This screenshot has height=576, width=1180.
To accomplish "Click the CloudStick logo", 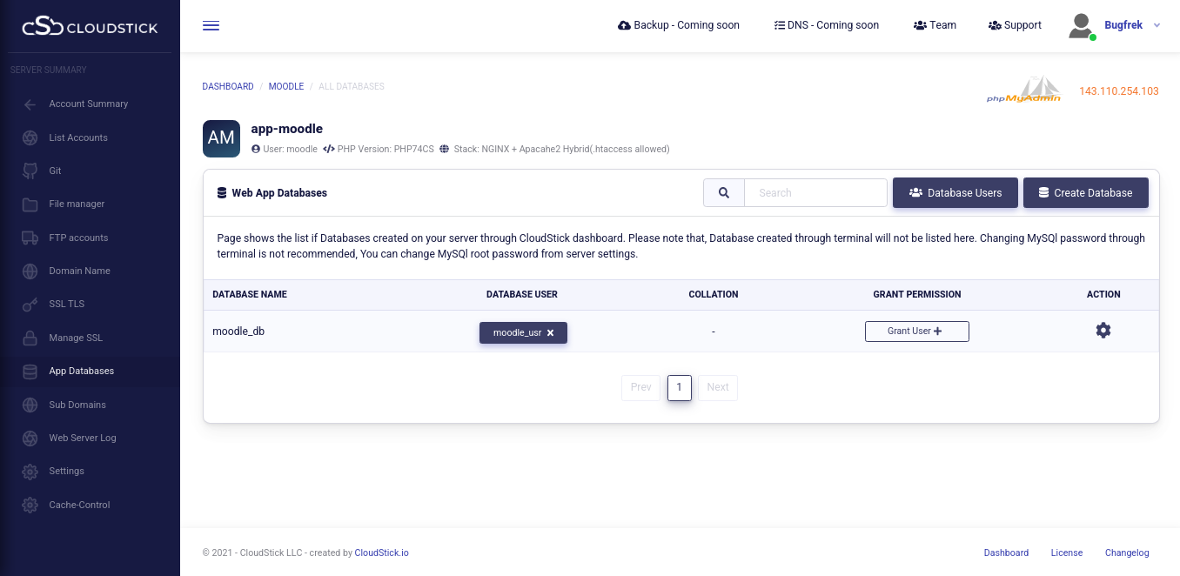I will pyautogui.click(x=90, y=27).
